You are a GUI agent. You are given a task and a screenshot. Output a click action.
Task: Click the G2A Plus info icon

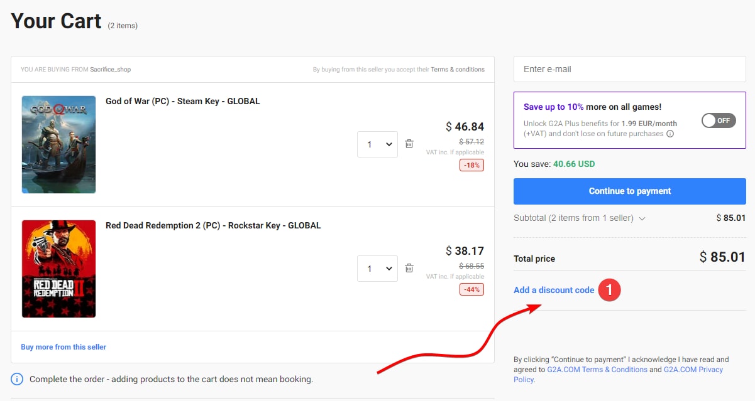(670, 134)
